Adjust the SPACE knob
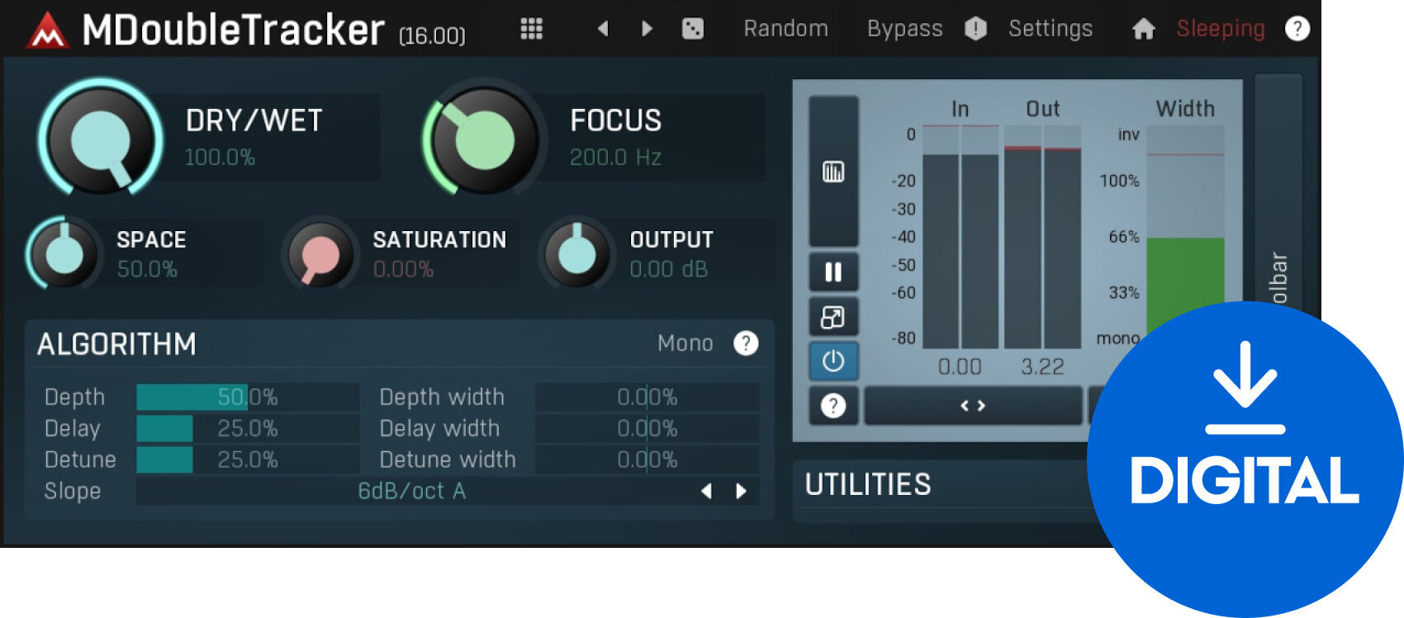1404x618 pixels. tap(64, 255)
